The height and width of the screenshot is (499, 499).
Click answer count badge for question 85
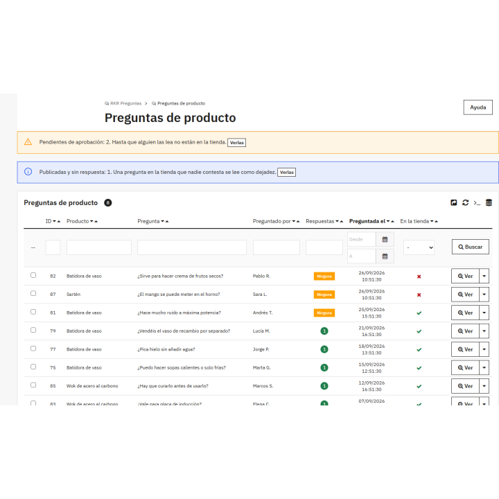[x=324, y=386]
